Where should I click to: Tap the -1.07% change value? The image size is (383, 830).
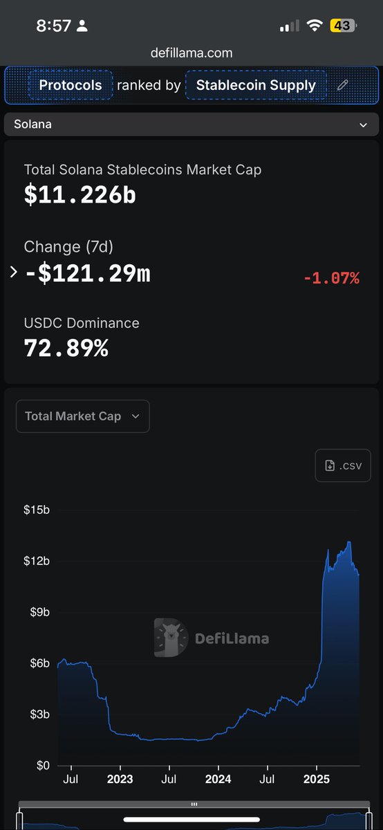(332, 278)
